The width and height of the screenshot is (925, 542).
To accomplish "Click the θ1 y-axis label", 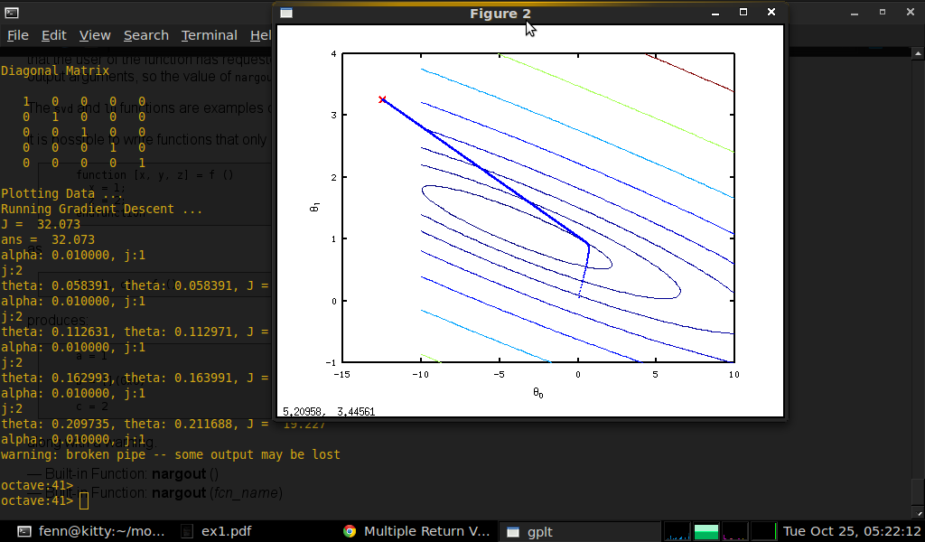I will (x=315, y=207).
